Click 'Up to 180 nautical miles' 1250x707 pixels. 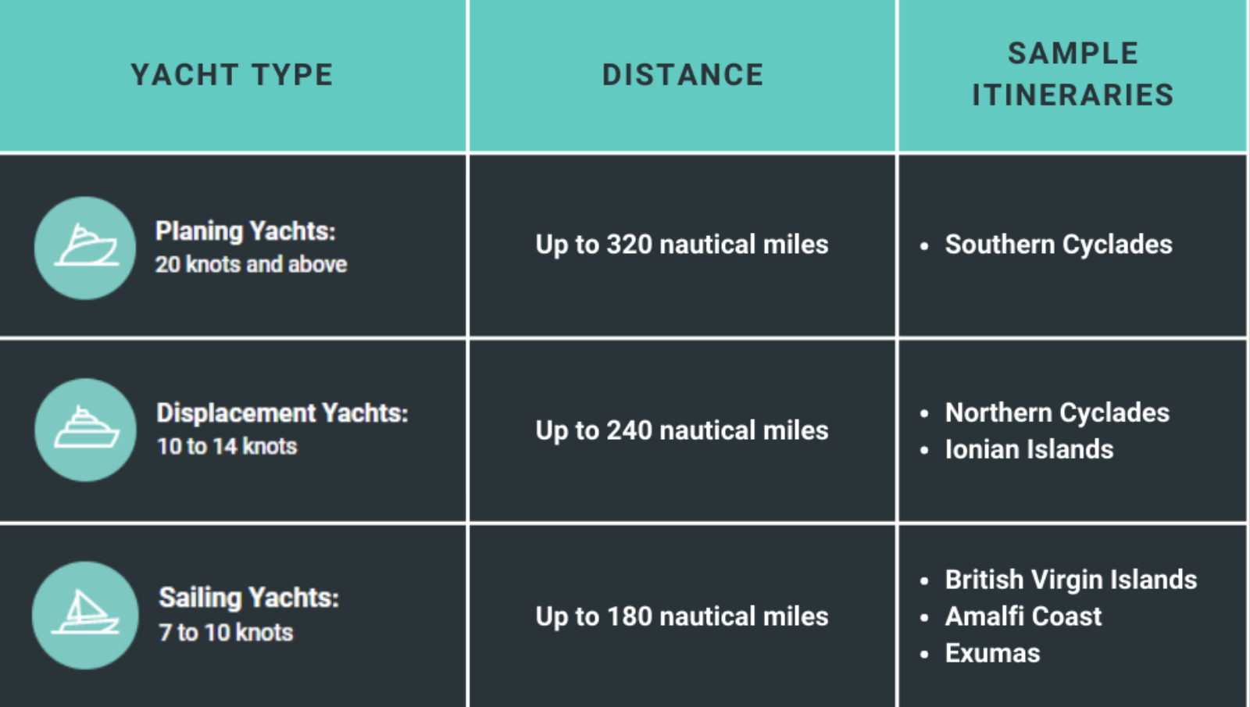(x=682, y=616)
